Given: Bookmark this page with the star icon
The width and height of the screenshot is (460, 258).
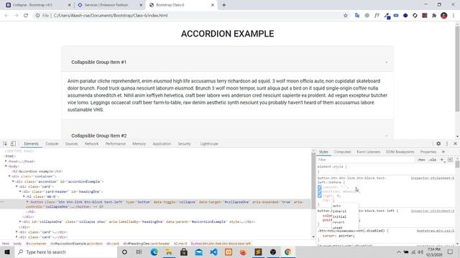Looking at the screenshot, I should point(345,16).
